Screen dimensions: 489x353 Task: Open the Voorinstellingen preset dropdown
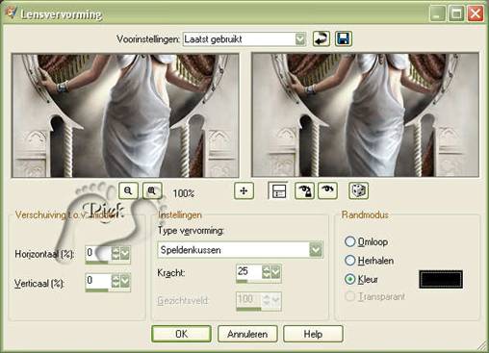[300, 39]
